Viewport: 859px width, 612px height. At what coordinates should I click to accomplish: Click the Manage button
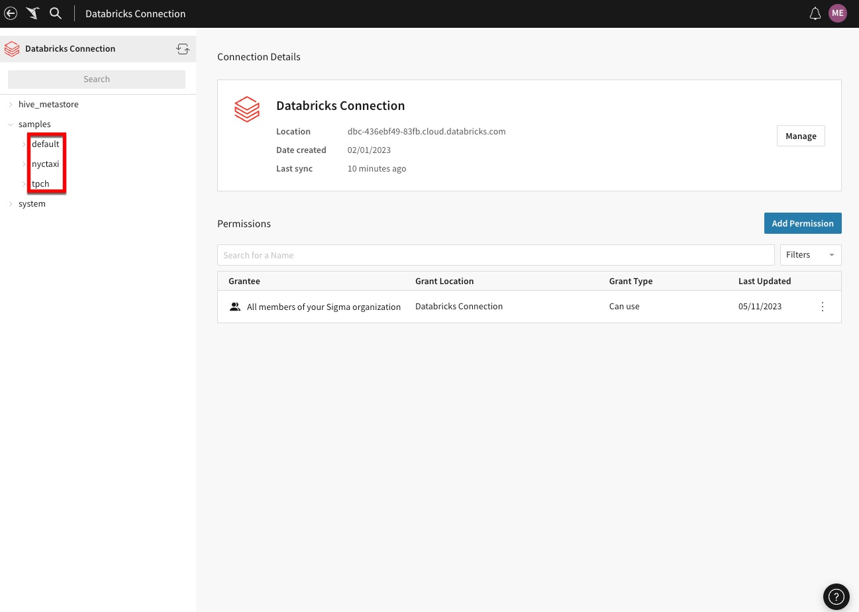coord(801,136)
